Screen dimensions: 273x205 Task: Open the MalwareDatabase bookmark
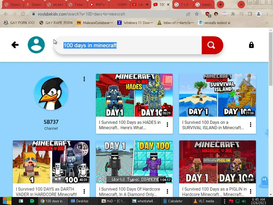tap(95, 23)
